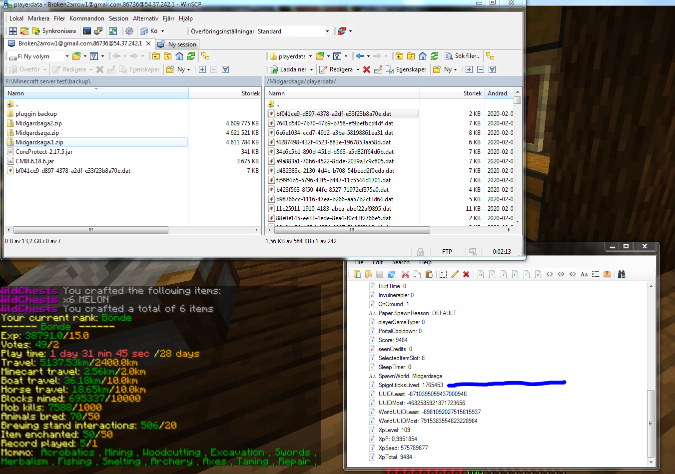Create a new Byte tag with the B icon
Screen dimensions: 675x474
481,274
